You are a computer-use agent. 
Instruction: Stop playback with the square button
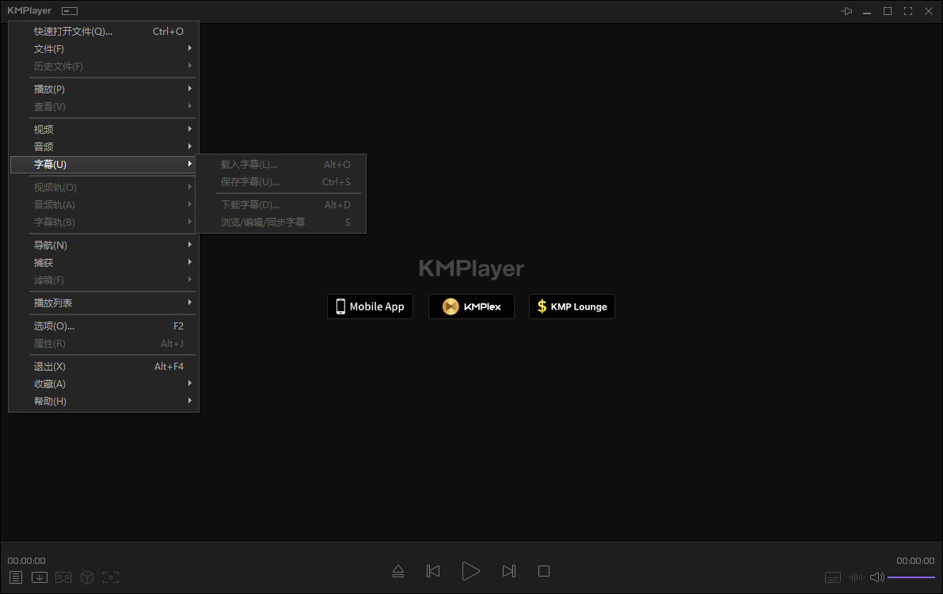(x=544, y=570)
